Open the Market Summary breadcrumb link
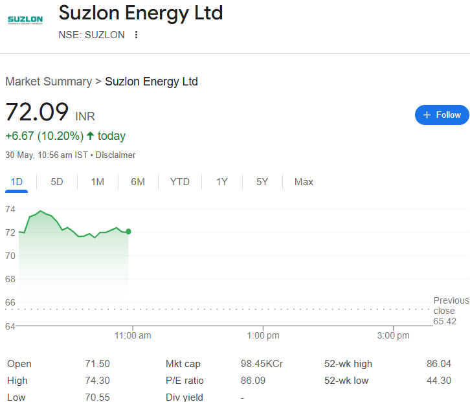The image size is (470, 402). pyautogui.click(x=49, y=82)
